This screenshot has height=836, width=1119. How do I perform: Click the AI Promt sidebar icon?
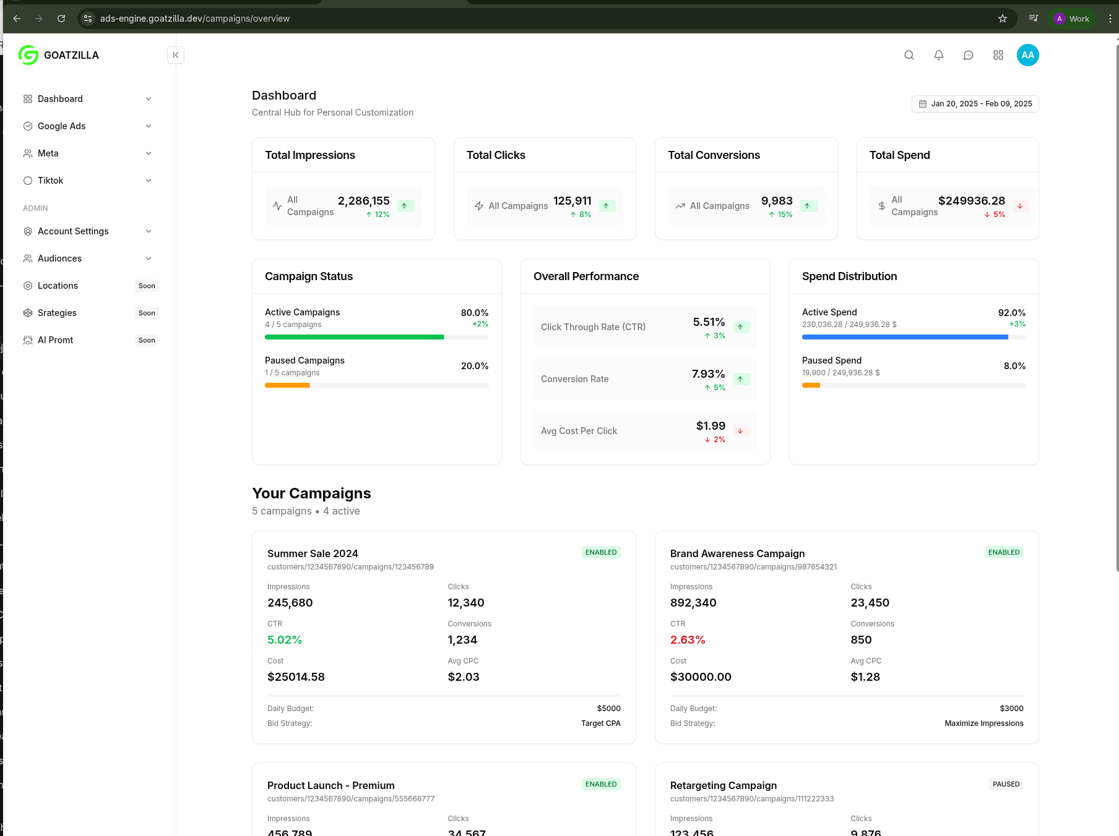coord(27,339)
